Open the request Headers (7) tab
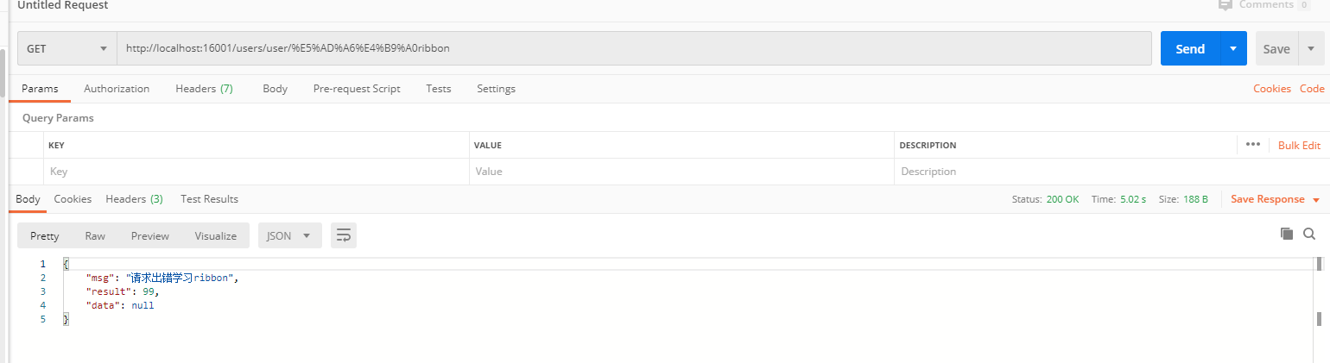1330x363 pixels. pos(204,89)
